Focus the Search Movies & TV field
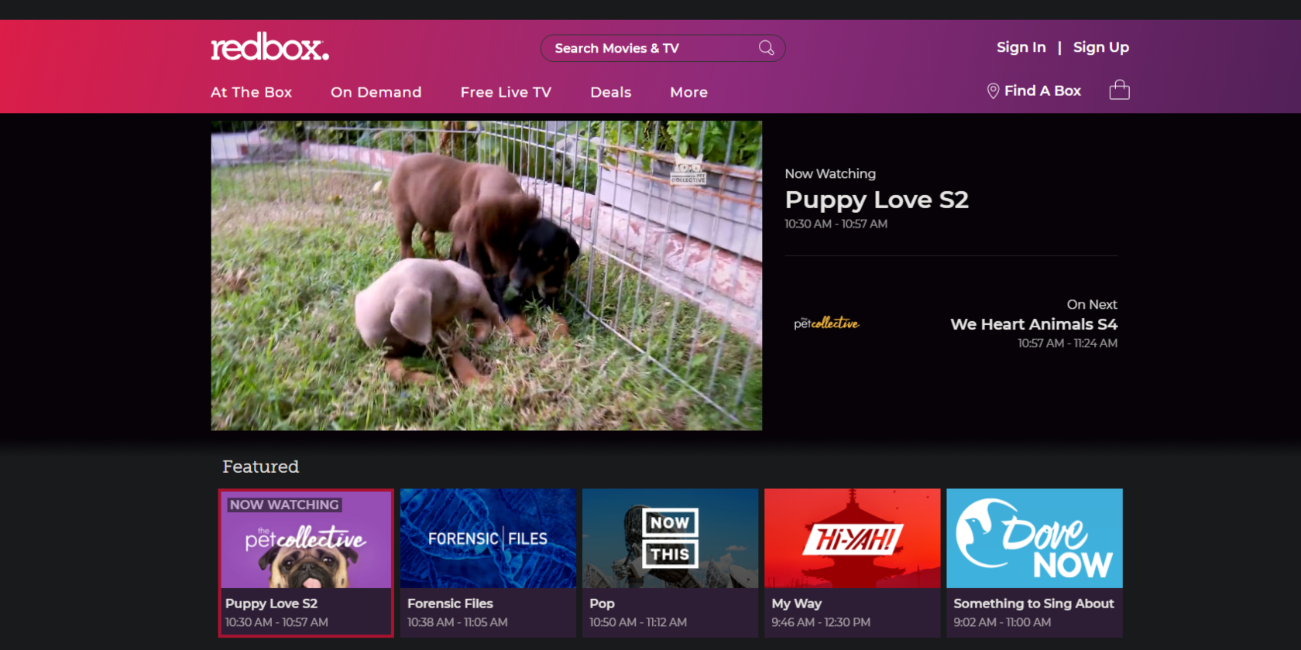Screen dimensions: 1301x650 (x=650, y=48)
